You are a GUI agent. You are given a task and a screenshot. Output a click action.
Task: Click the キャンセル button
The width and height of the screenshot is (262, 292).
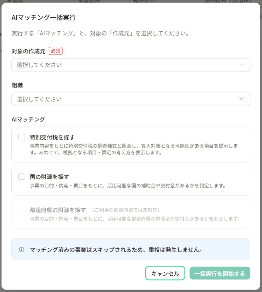[x=165, y=273]
